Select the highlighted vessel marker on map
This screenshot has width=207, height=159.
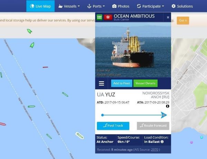click(80, 136)
